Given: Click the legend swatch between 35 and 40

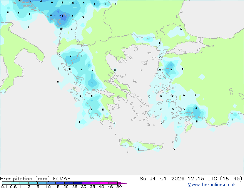Looking at the screenshot, I should coord(97,183).
